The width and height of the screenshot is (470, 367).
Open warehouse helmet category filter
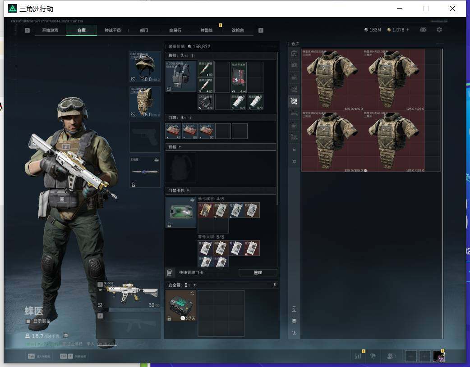[294, 54]
